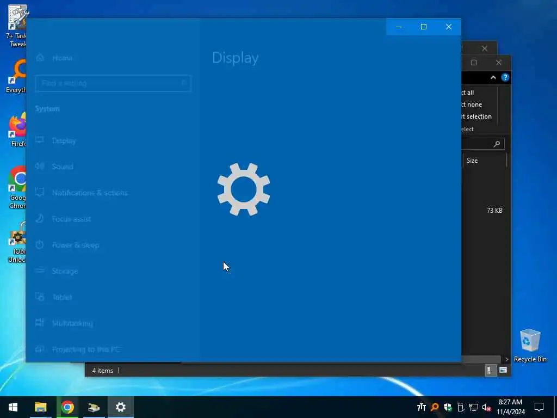Click the Safely Remove Hardware tray icon
Image resolution: width=557 pixels, height=418 pixels.
pyautogui.click(x=460, y=407)
